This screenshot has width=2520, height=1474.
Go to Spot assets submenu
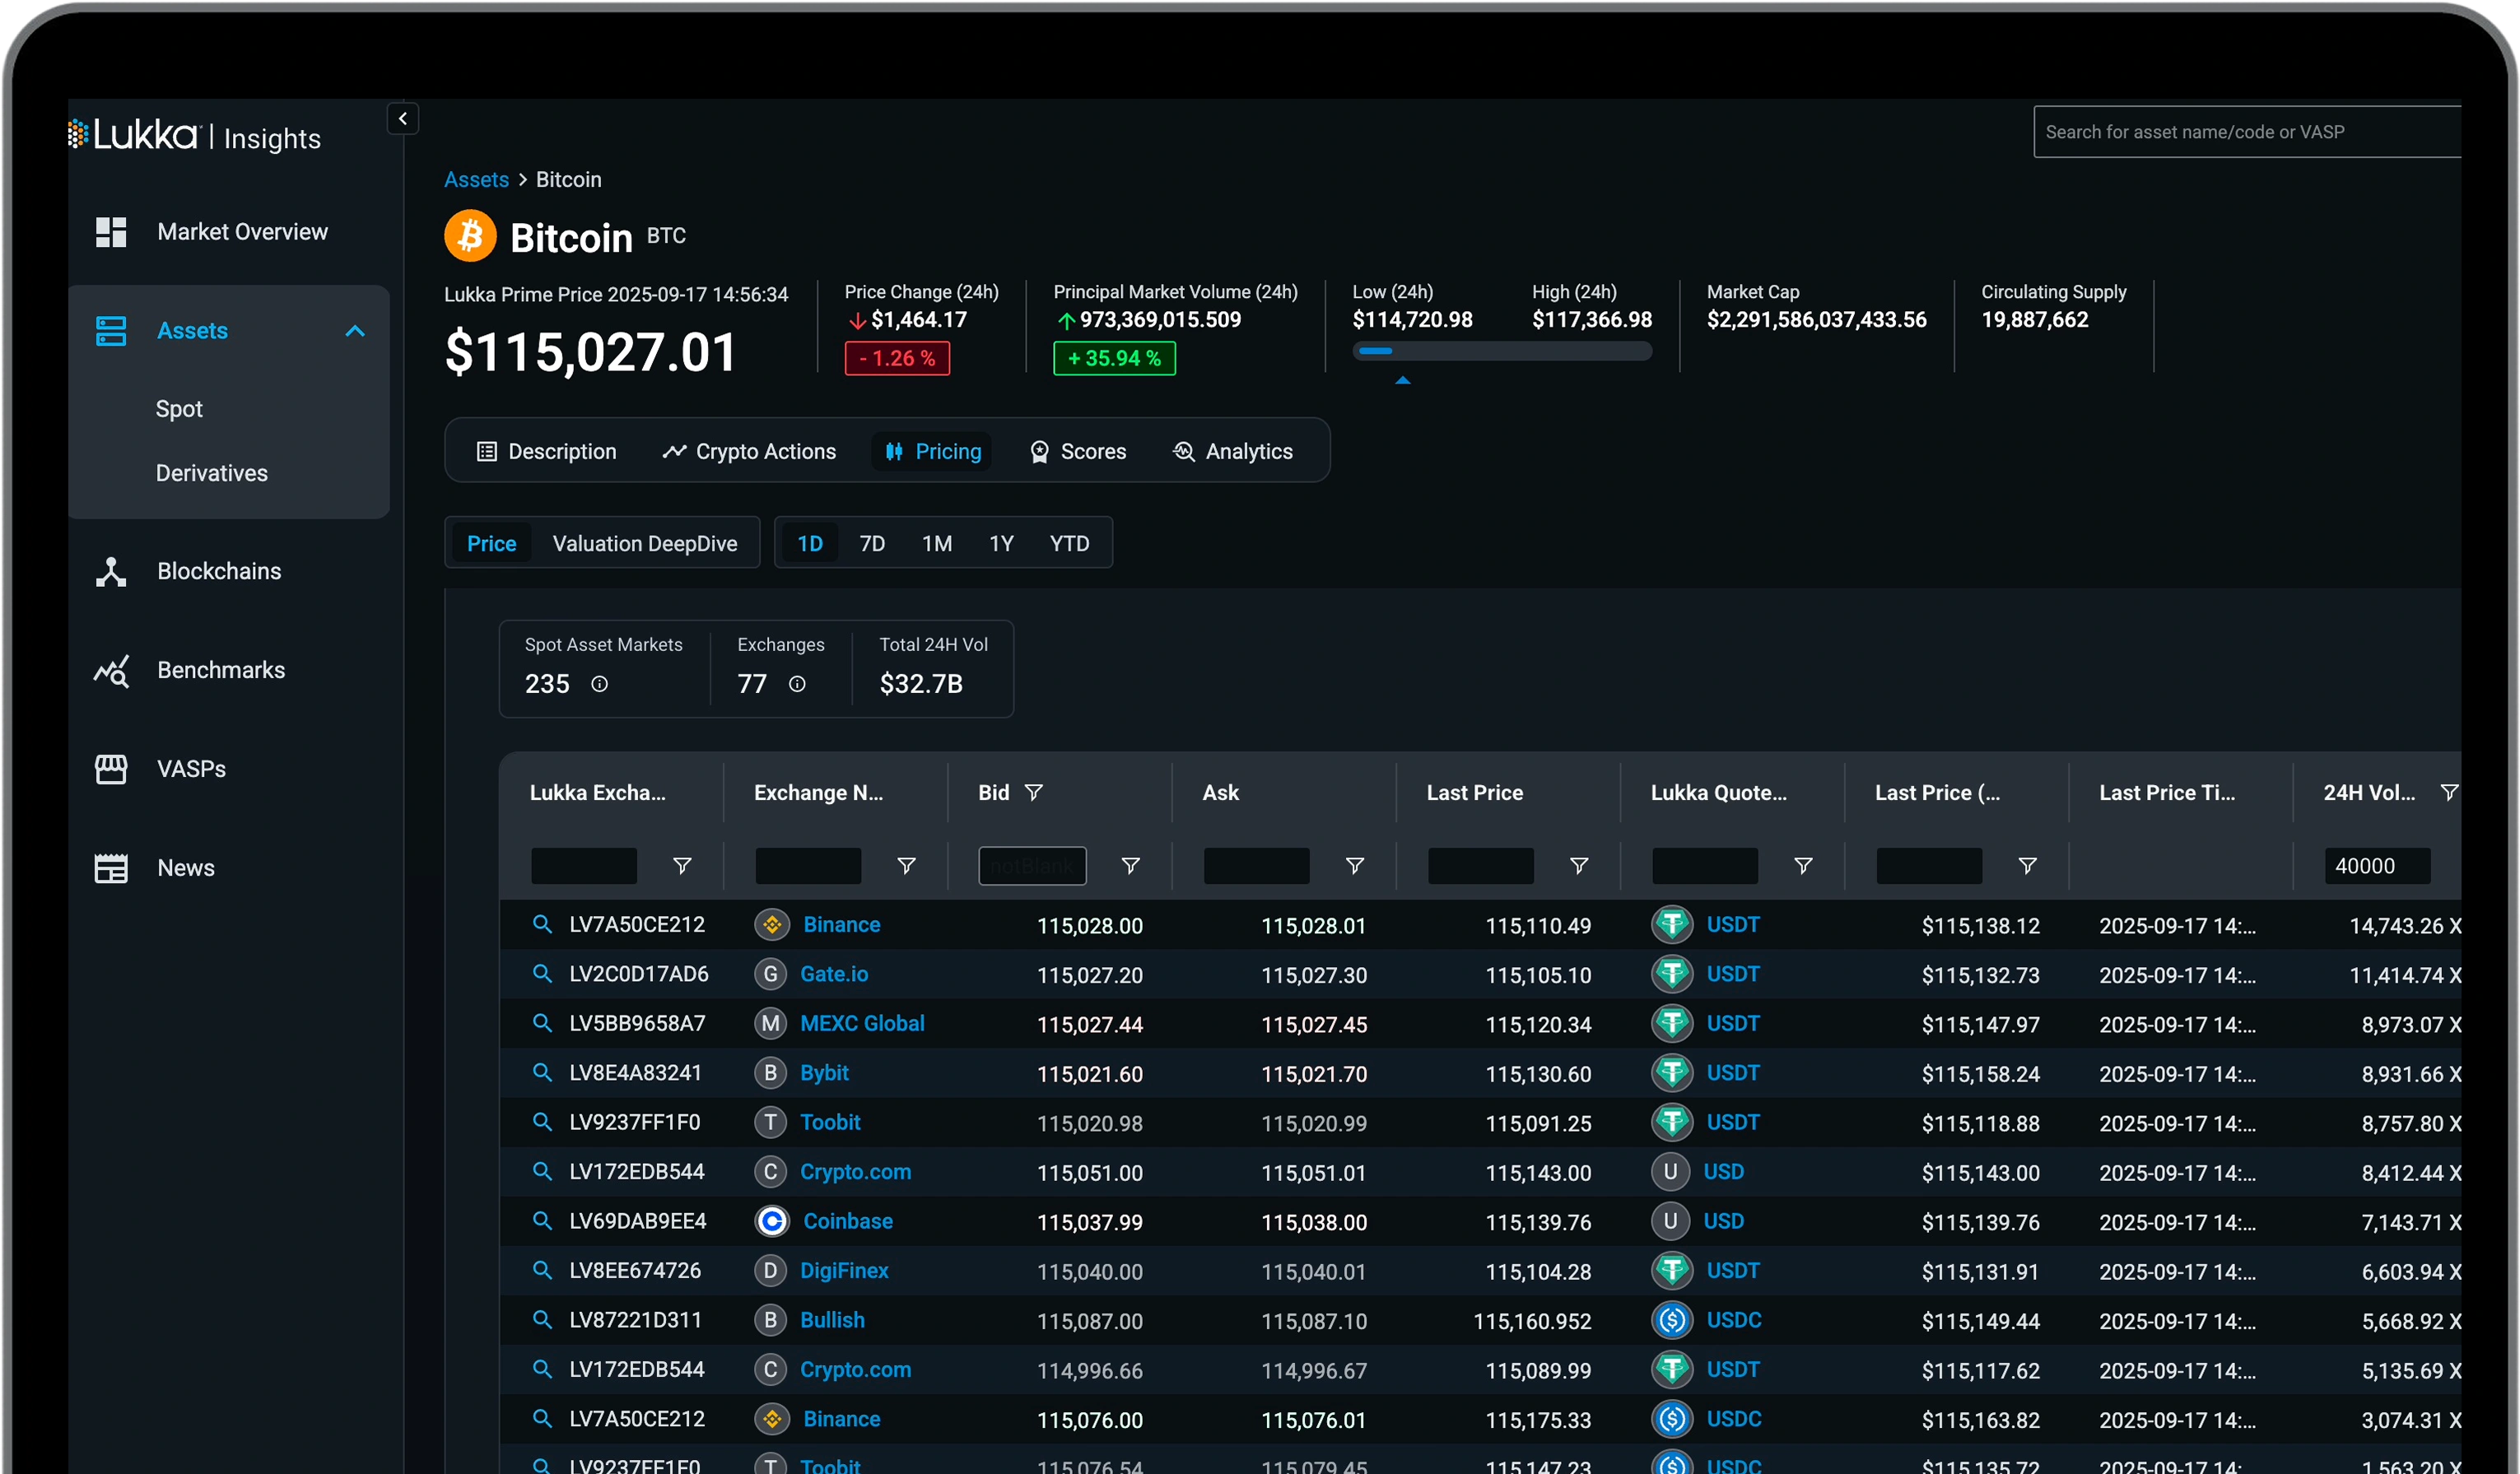[179, 409]
